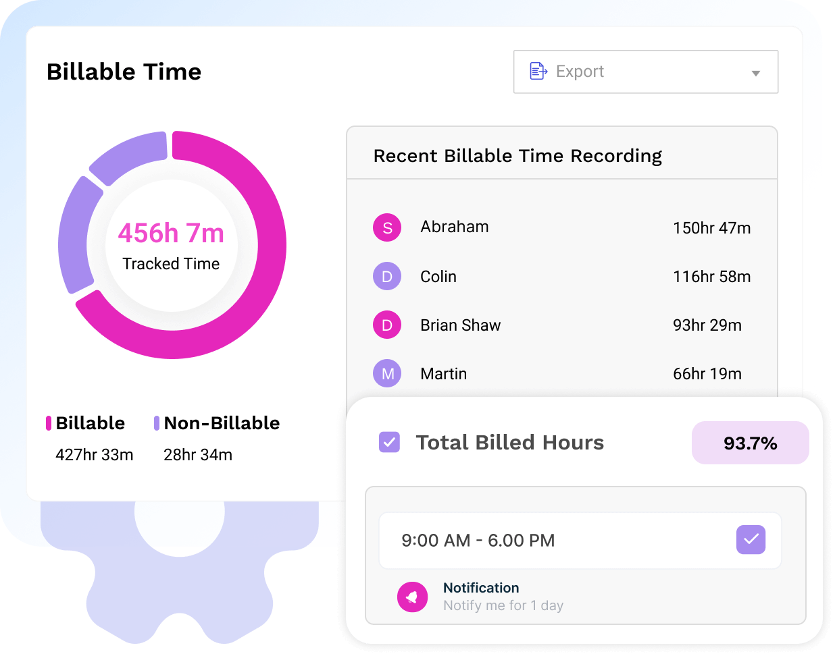Click the 93.7% percentage badge
Viewport: 835px width, 656px height.
750,443
